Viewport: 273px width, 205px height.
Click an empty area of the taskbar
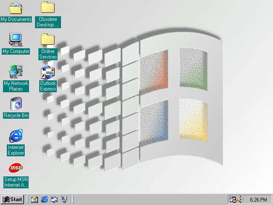click(x=149, y=199)
